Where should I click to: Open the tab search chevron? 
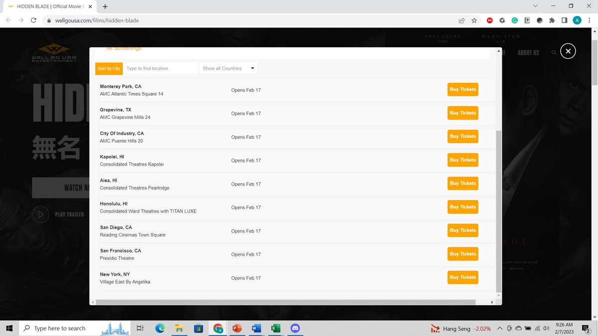click(x=535, y=6)
